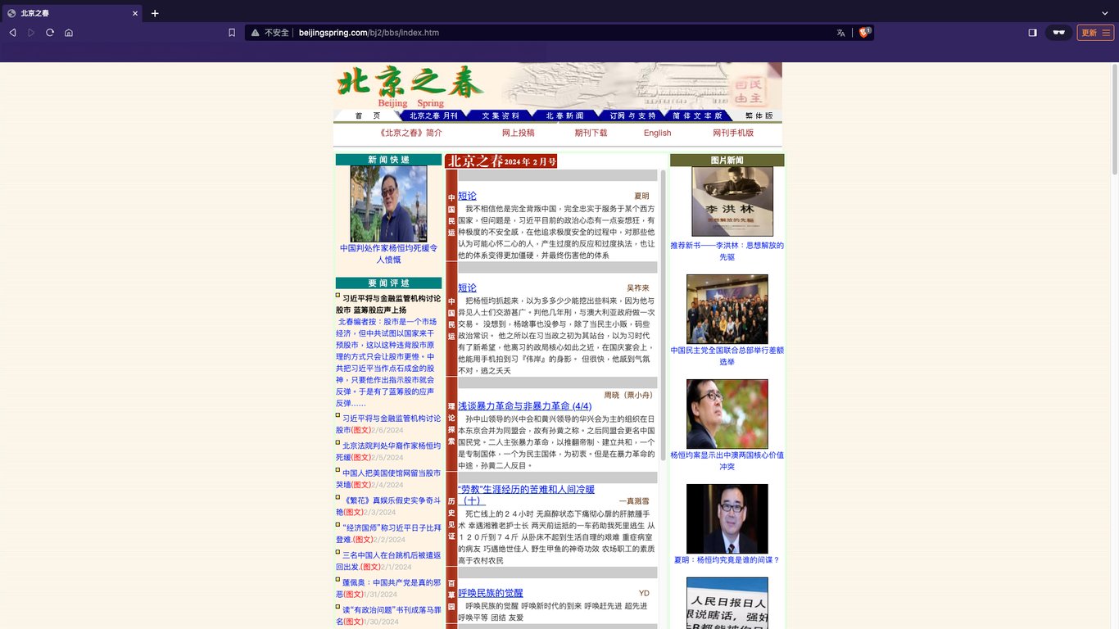Screen dimensions: 1119x629
Task: Open the article 呼唤民族的觉醒
Action: [491, 593]
